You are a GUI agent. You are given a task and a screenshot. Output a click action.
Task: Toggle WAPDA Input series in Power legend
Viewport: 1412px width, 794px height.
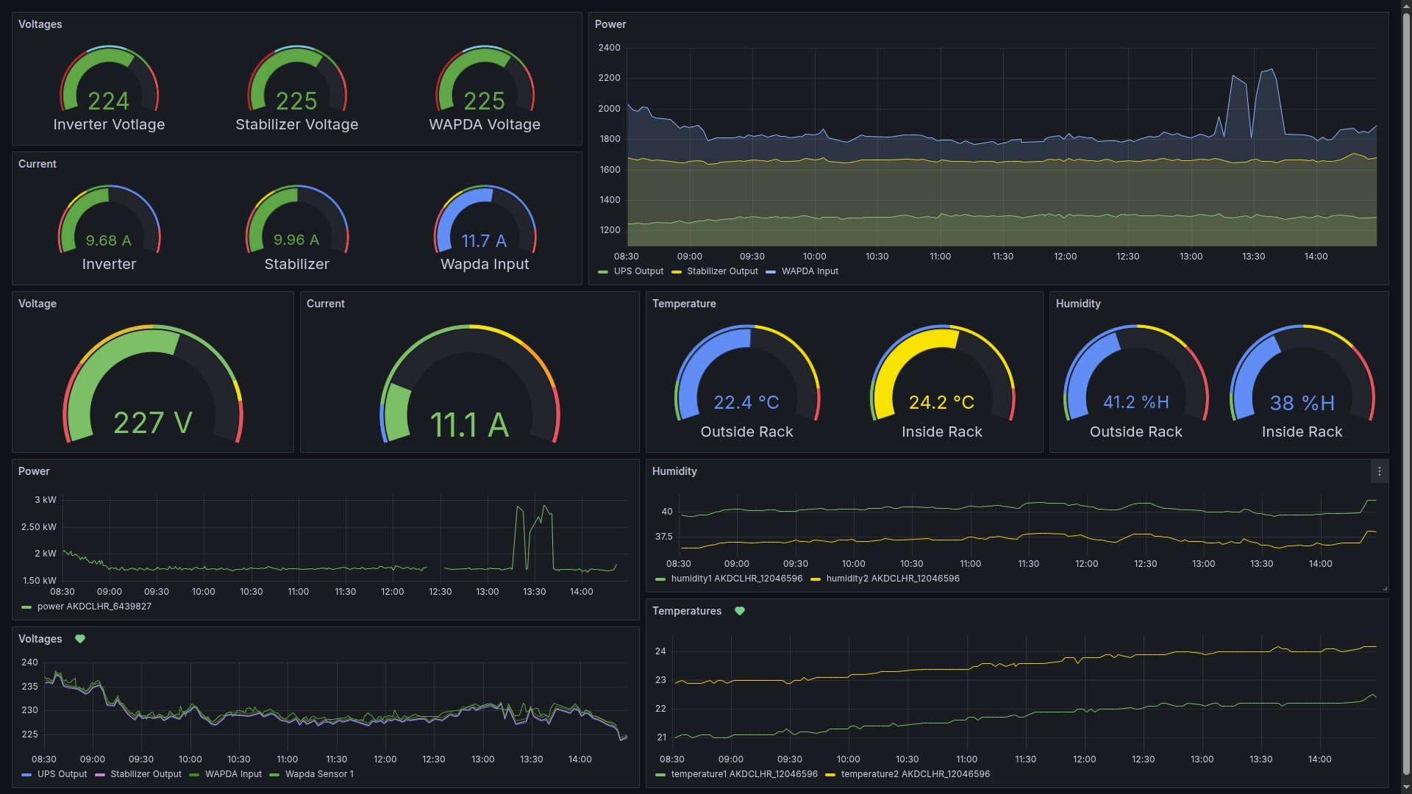pyautogui.click(x=809, y=271)
